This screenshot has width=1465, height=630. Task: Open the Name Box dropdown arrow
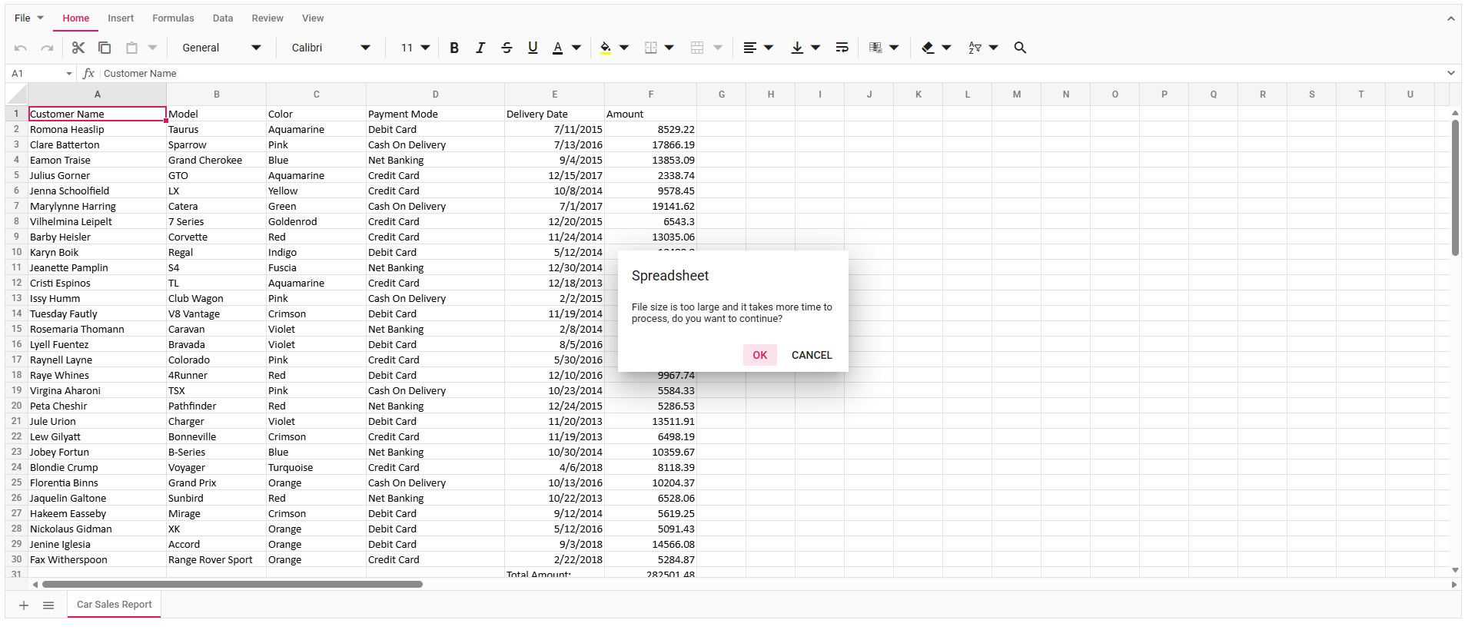(69, 74)
